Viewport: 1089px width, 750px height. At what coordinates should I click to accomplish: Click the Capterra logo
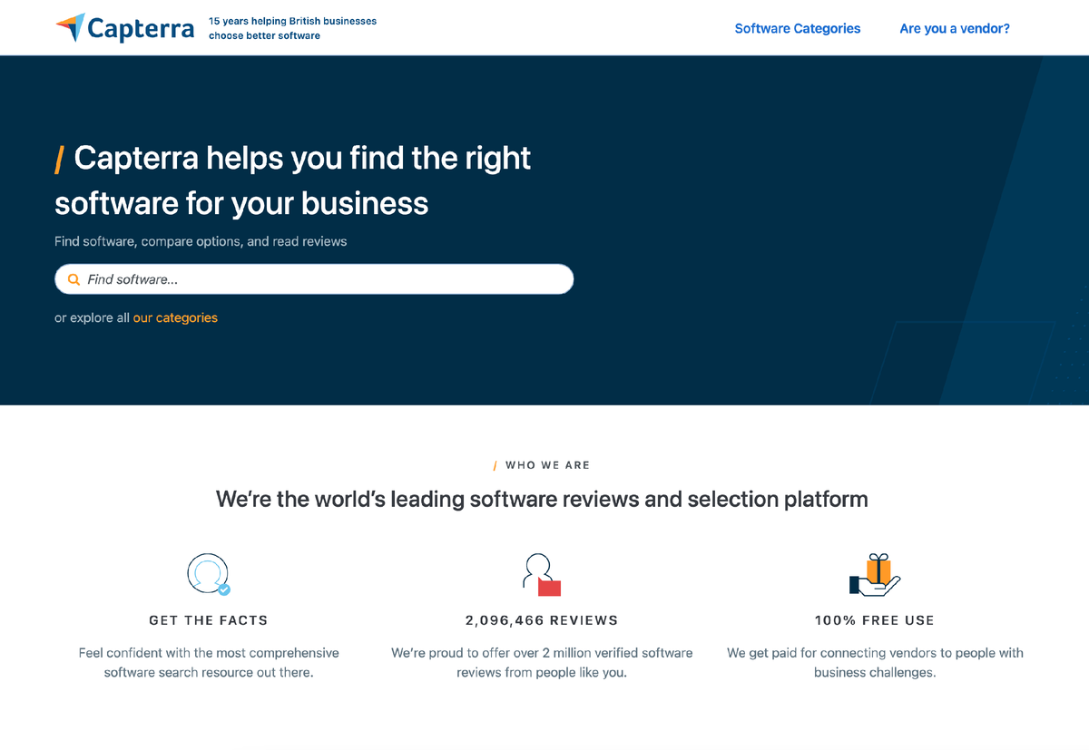[125, 28]
